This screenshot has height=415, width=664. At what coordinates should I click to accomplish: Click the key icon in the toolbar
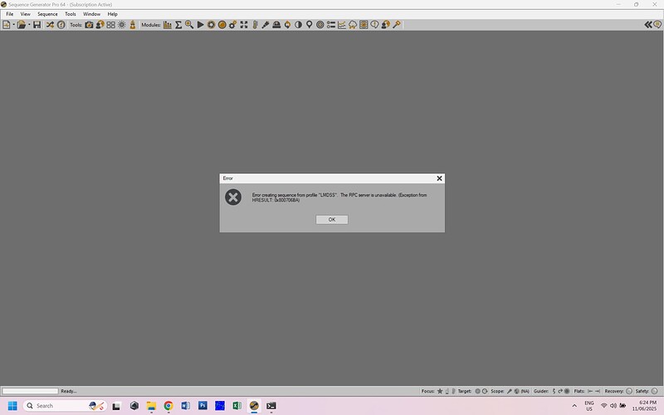tap(397, 25)
